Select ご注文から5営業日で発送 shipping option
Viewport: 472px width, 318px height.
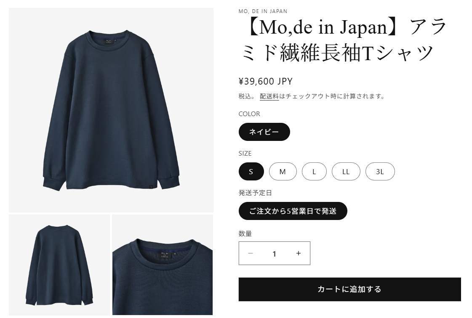[x=293, y=211]
